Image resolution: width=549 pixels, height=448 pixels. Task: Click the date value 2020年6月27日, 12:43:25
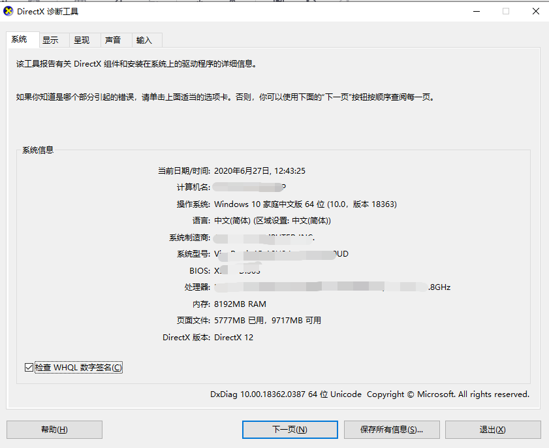[x=259, y=171]
